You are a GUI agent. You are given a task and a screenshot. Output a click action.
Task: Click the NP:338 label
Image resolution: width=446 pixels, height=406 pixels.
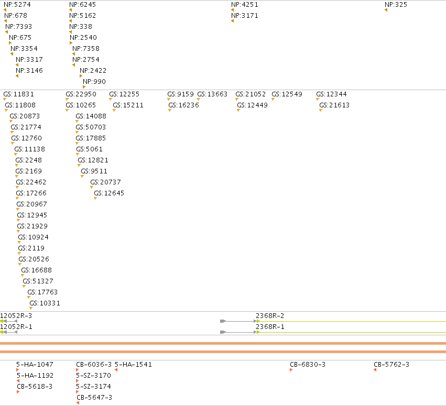[81, 27]
